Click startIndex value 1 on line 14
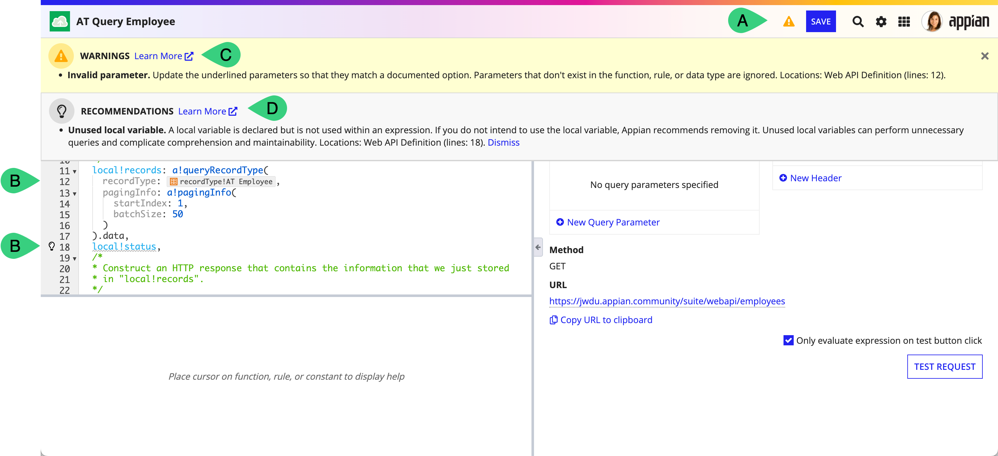This screenshot has width=998, height=456. [180, 203]
